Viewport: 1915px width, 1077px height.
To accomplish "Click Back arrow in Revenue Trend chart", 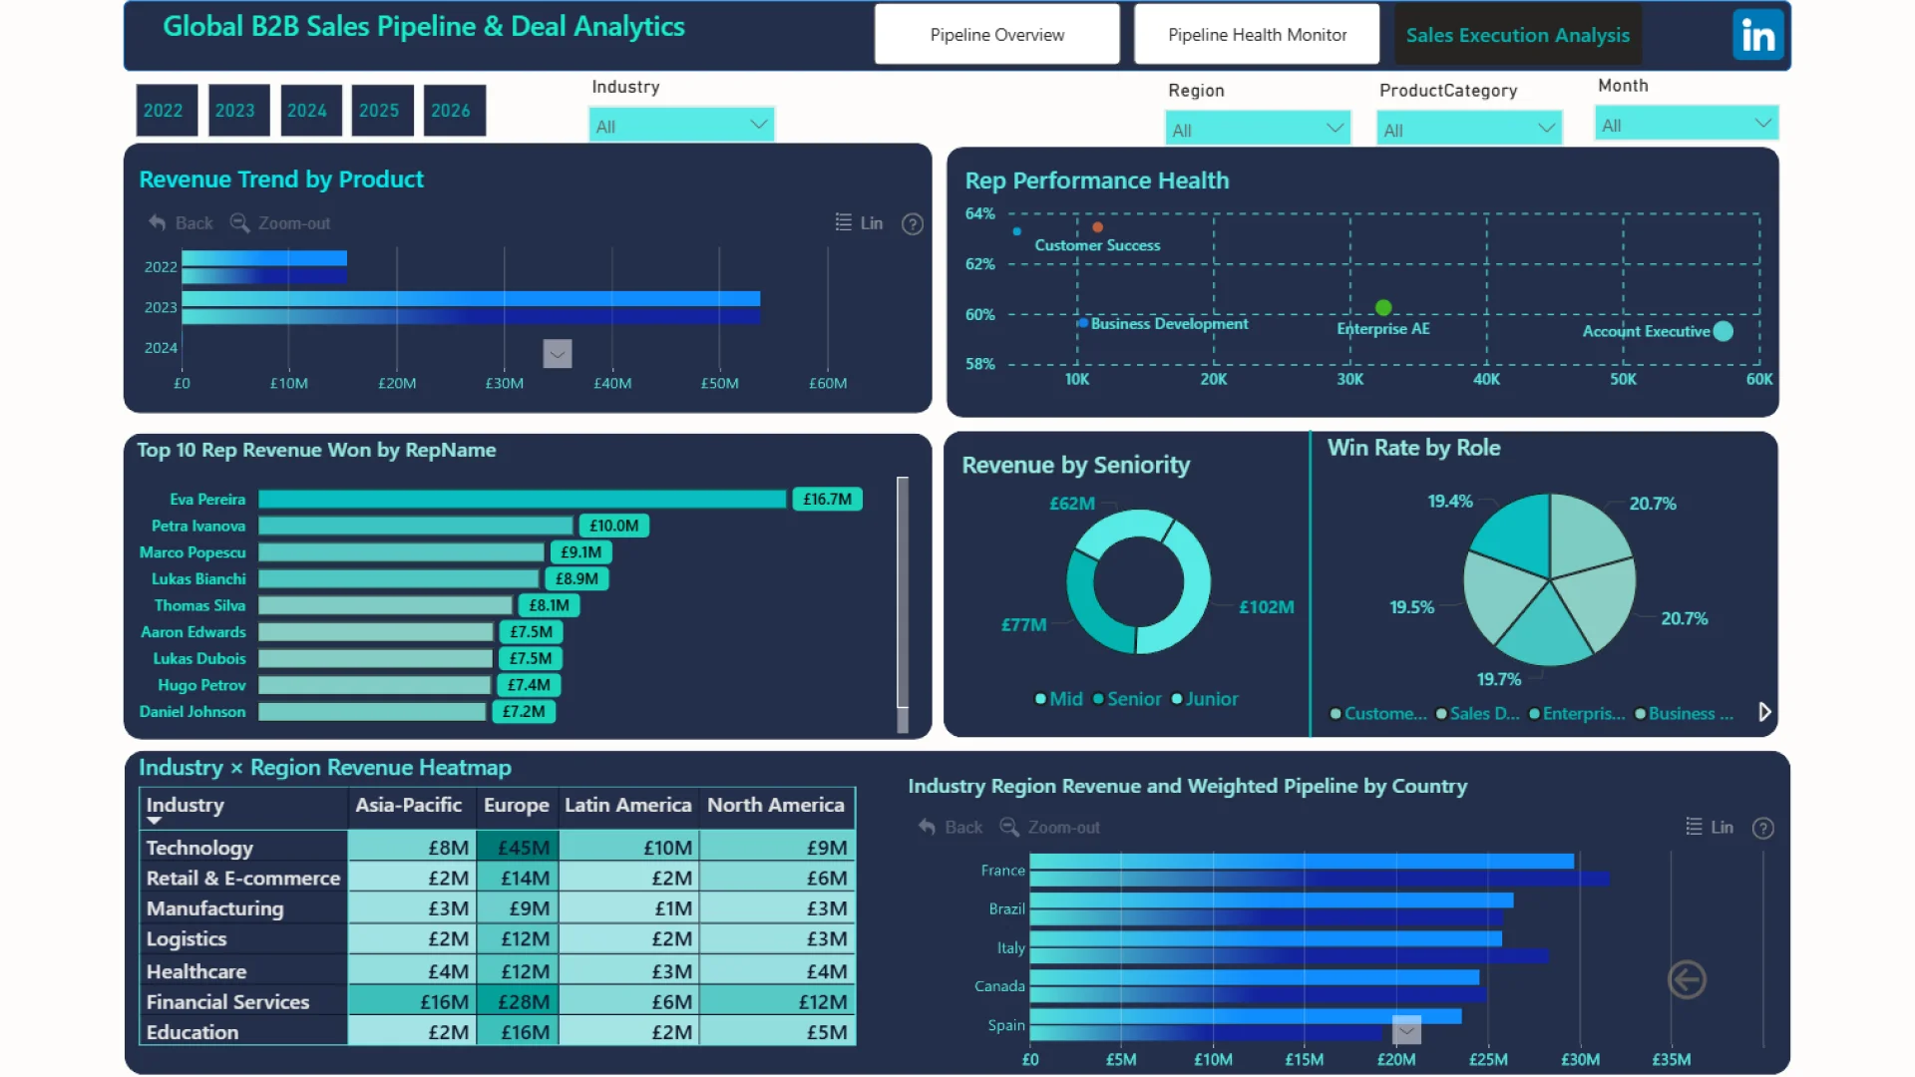I will click(158, 223).
